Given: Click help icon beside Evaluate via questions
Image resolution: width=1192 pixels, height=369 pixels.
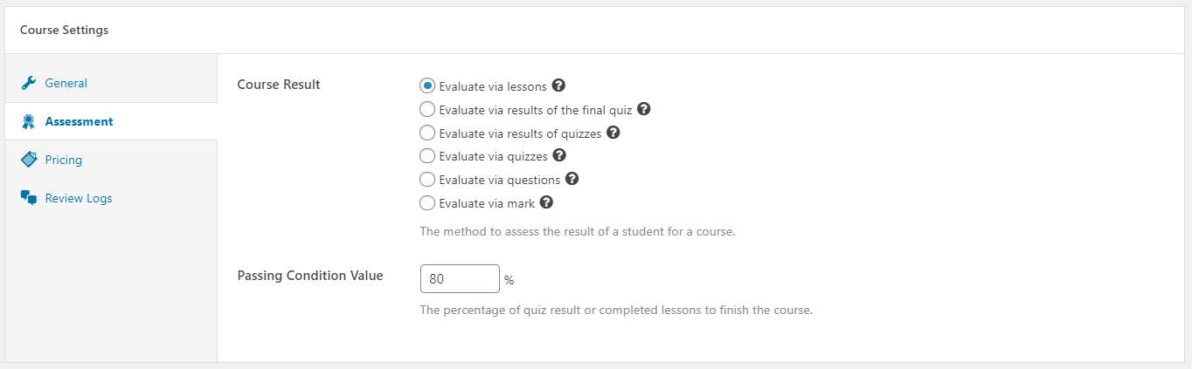Looking at the screenshot, I should click(572, 179).
